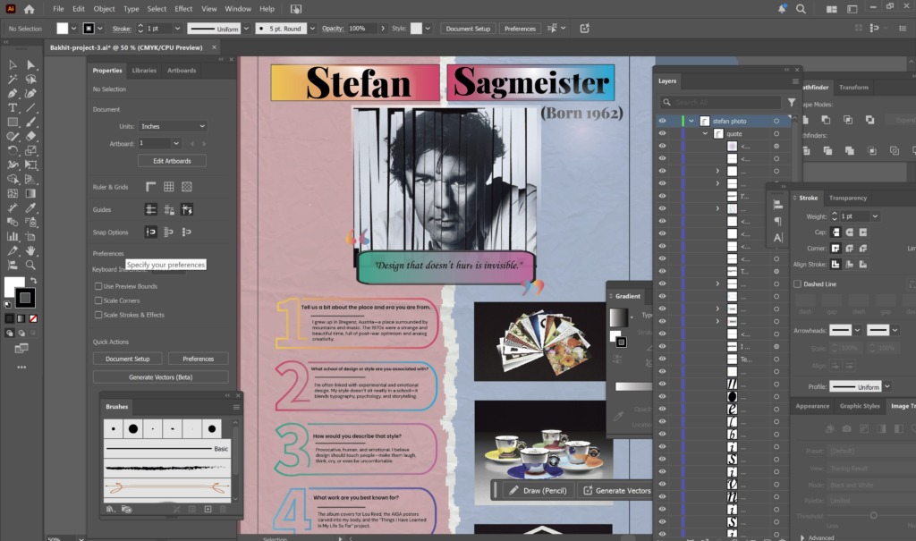The height and width of the screenshot is (541, 916).
Task: Select the Pen tool
Action: tap(13, 94)
